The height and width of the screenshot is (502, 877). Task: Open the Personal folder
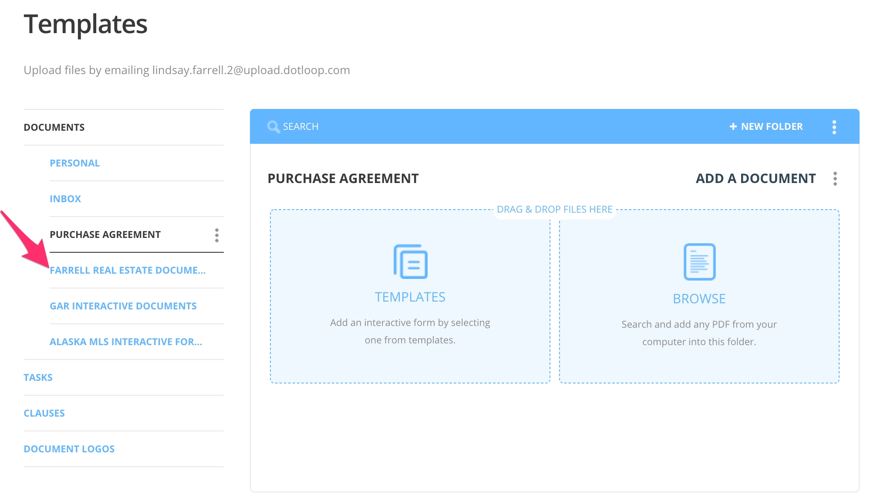pyautogui.click(x=75, y=163)
